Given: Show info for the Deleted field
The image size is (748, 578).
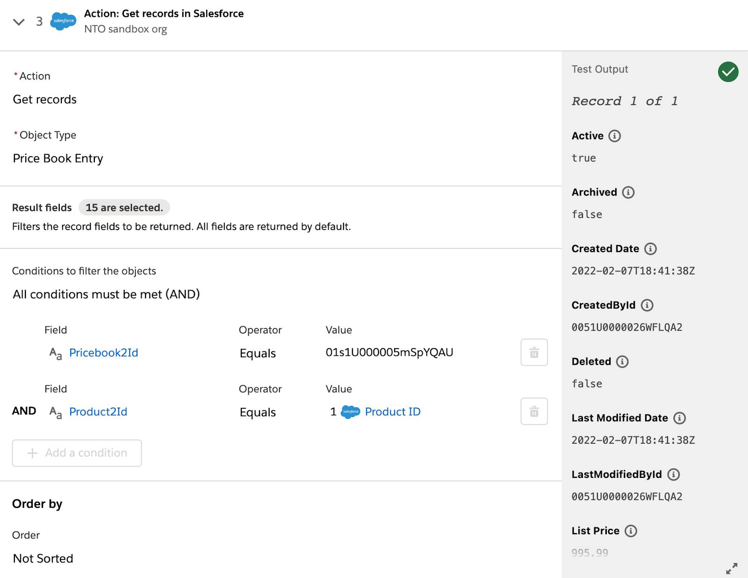Looking at the screenshot, I should pyautogui.click(x=622, y=361).
